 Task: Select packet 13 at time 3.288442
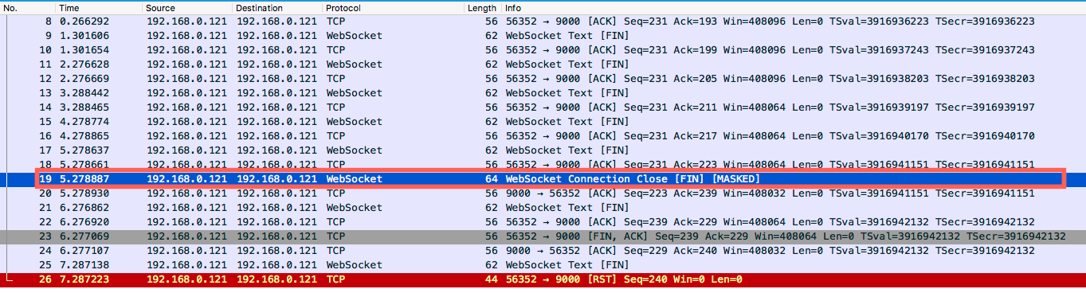tap(543, 92)
